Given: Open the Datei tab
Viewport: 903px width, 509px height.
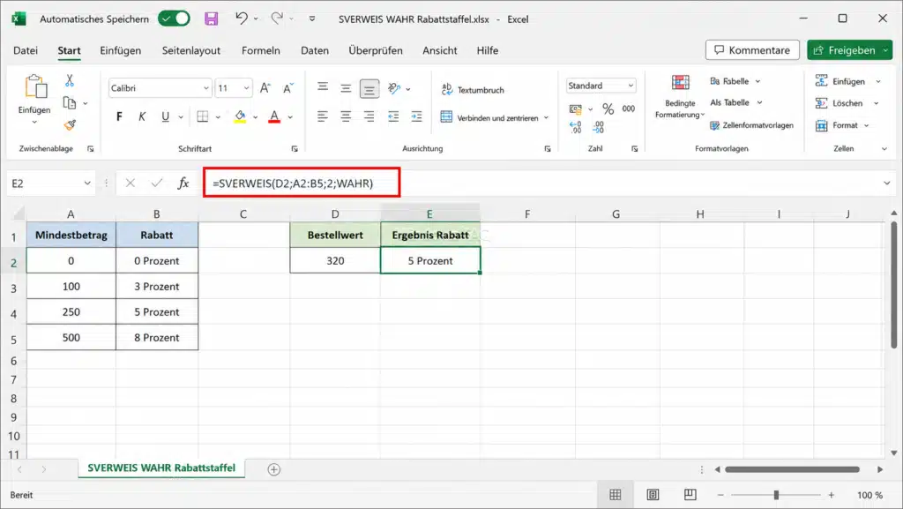Looking at the screenshot, I should 26,50.
